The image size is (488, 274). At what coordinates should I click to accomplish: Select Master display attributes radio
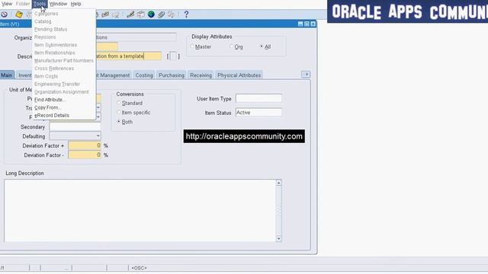[192, 46]
